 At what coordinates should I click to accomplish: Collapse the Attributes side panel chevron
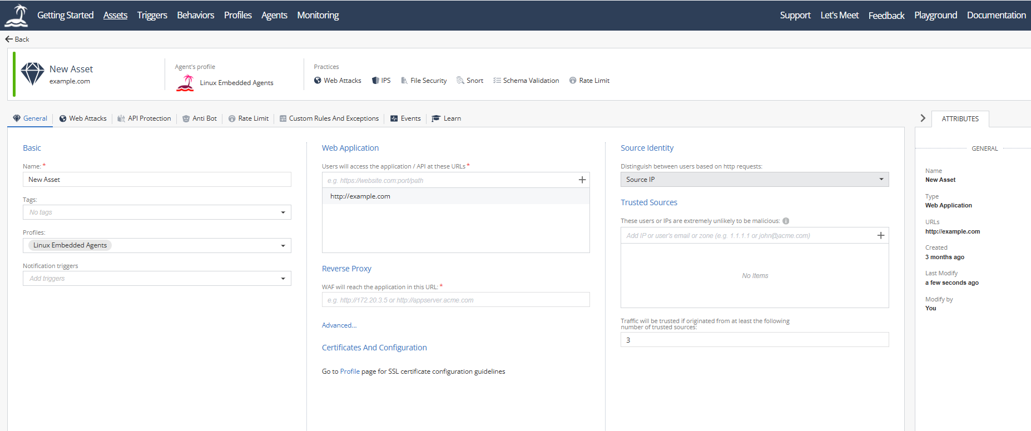(923, 118)
